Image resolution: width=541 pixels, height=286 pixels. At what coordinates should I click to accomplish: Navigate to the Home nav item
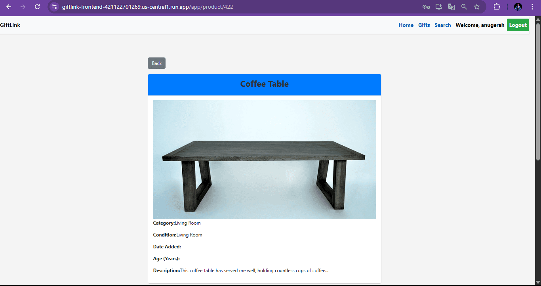pyautogui.click(x=406, y=25)
